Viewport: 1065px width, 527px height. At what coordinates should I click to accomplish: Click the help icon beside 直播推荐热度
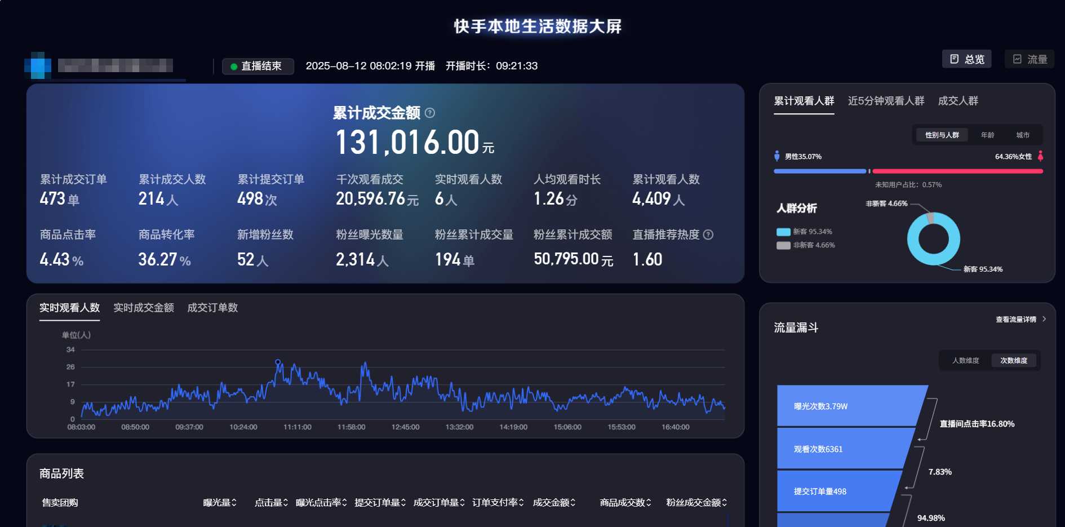point(708,234)
